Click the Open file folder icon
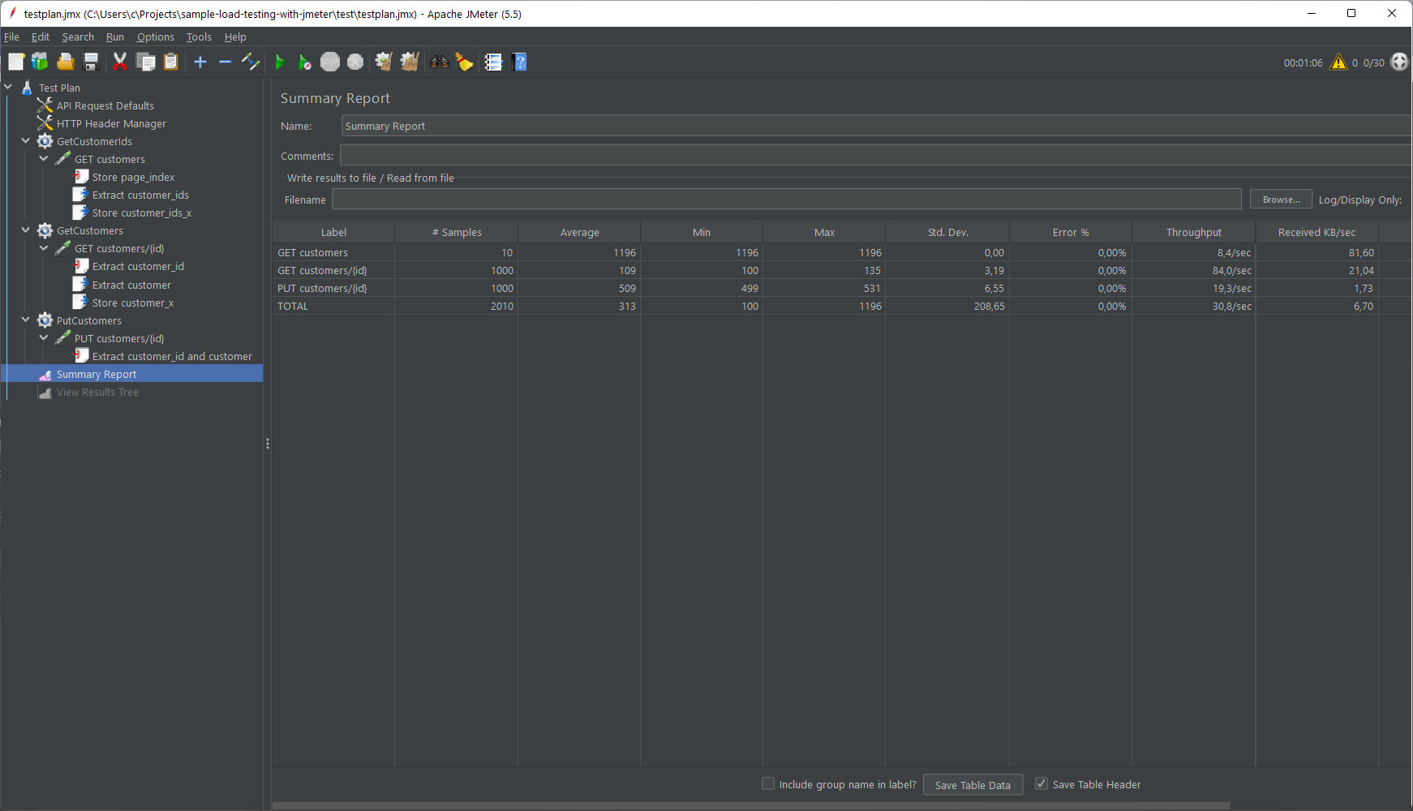Viewport: 1413px width, 811px height. 65,62
